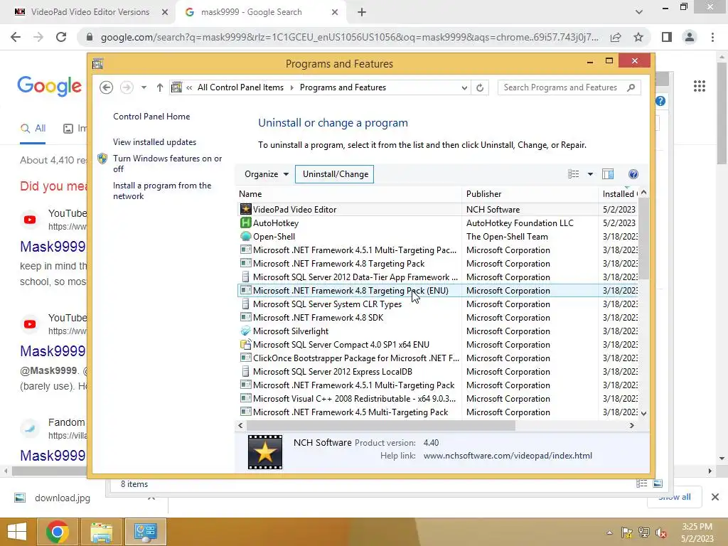Toggle Chrome side panel icon
The image size is (728, 546).
click(x=667, y=37)
